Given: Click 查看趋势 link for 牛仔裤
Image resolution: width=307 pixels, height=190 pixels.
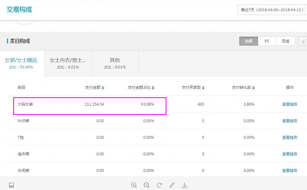Looking at the screenshot, I should pos(289,121).
